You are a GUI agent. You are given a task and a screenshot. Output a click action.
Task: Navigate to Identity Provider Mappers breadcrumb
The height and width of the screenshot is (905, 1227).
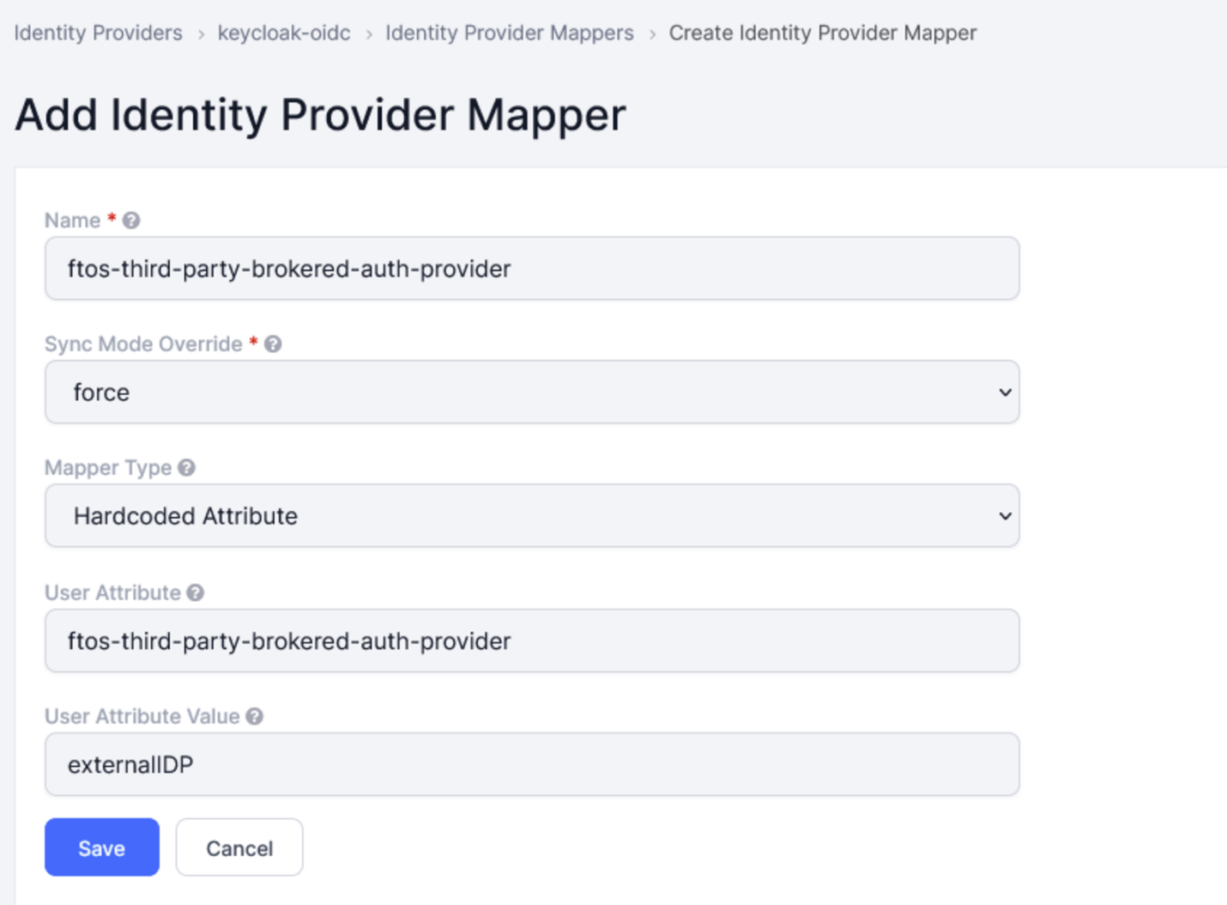[510, 33]
